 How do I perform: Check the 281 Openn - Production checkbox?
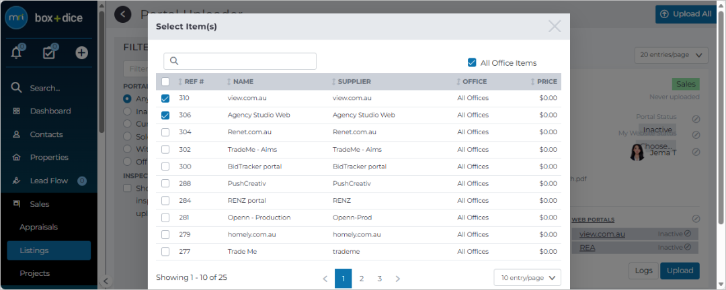point(165,217)
